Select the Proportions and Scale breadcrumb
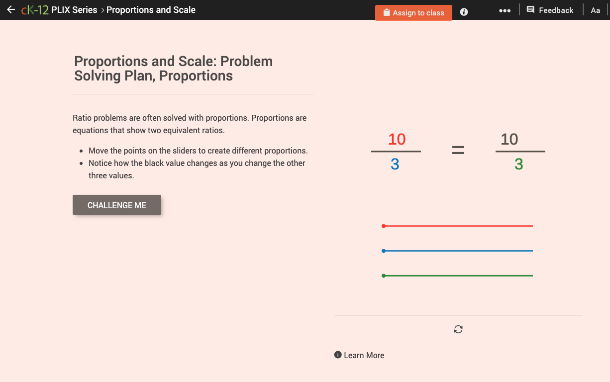The width and height of the screenshot is (610, 382). point(151,9)
